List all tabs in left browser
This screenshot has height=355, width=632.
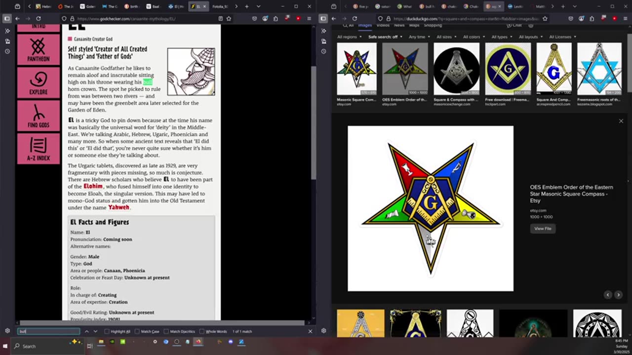258,6
